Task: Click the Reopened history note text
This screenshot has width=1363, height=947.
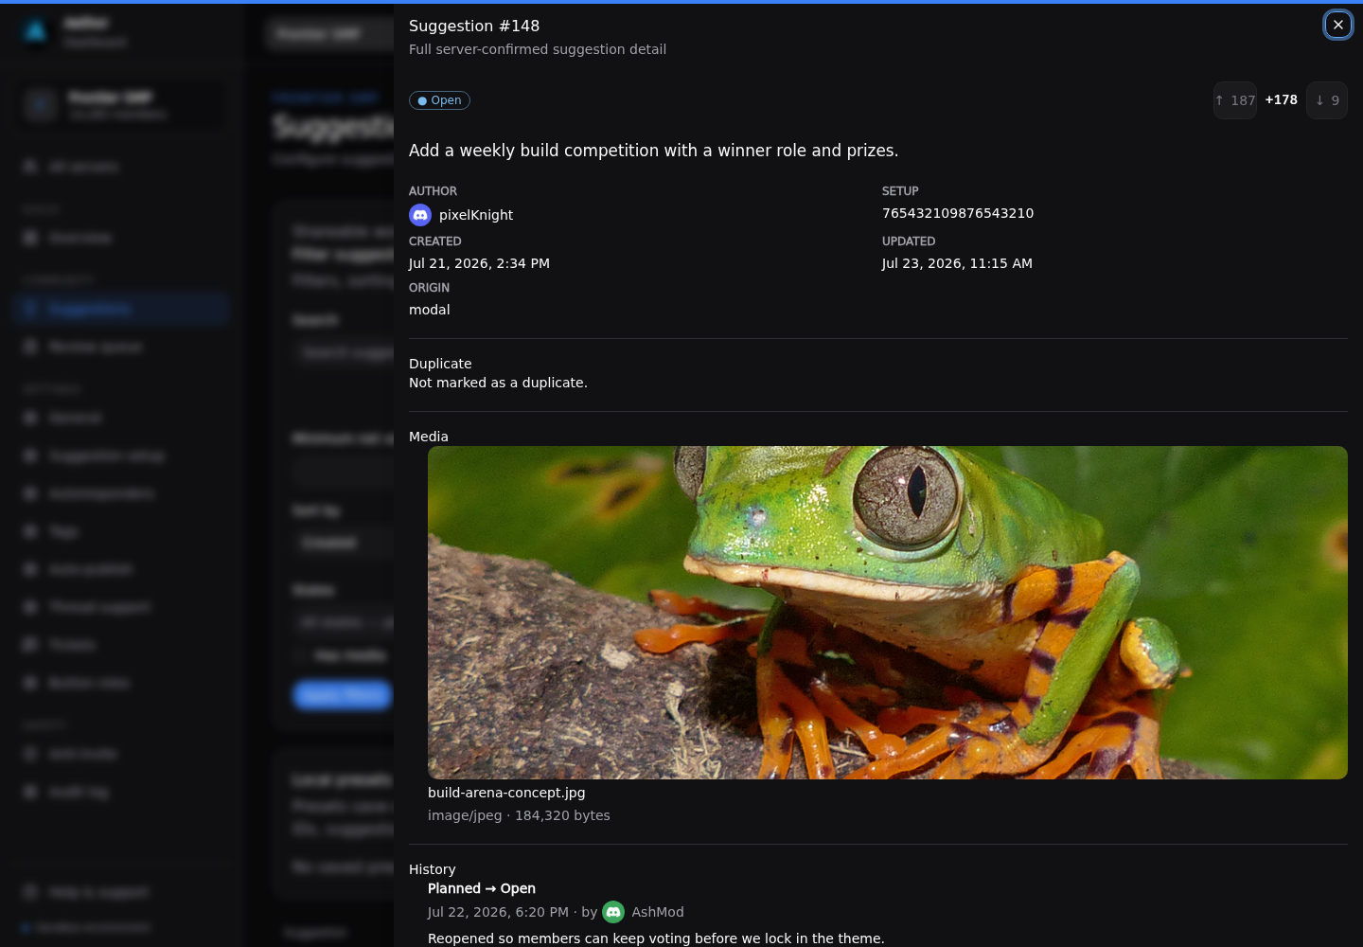Action: (x=656, y=938)
